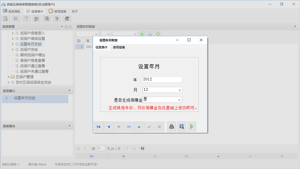The height and width of the screenshot is (169, 300).
Task: Jump to first record with first-record navigation button
Action: tap(99, 126)
